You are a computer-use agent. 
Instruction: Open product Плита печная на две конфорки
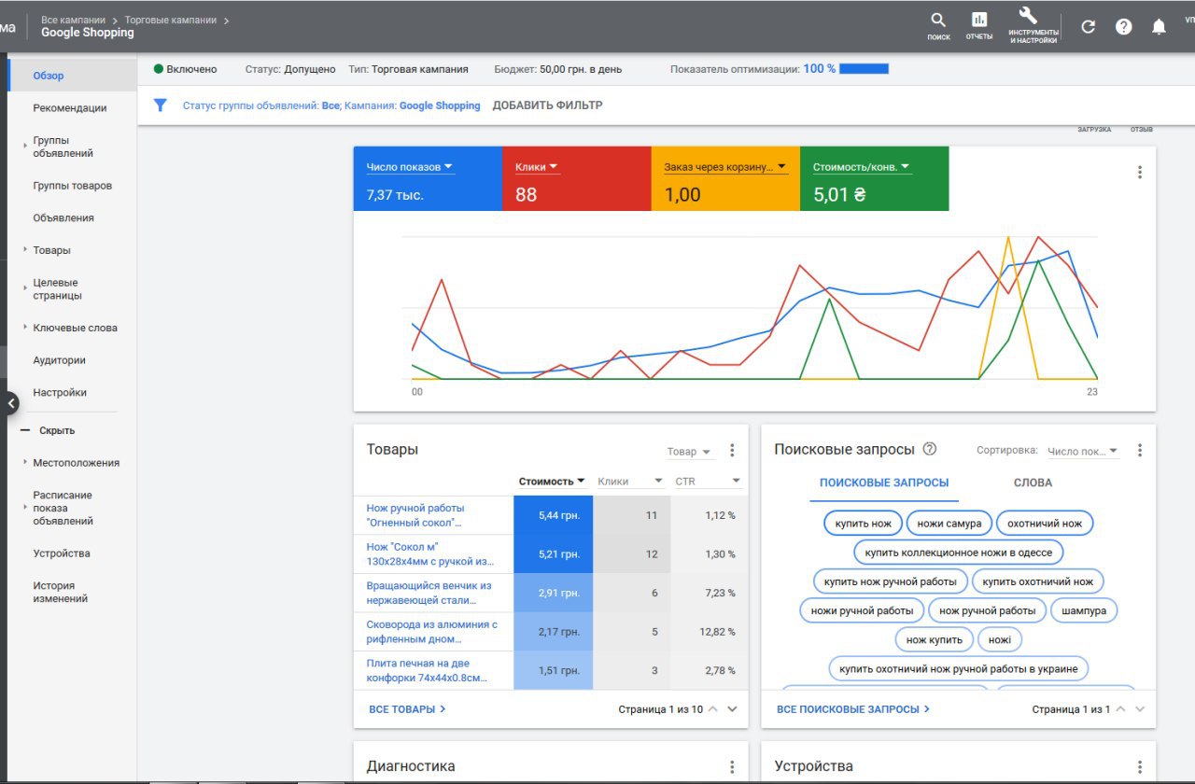(x=428, y=670)
